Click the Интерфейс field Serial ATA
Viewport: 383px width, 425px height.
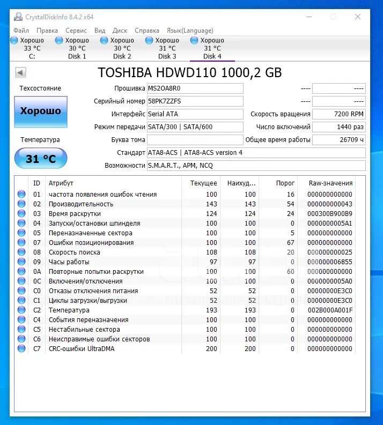(x=195, y=114)
